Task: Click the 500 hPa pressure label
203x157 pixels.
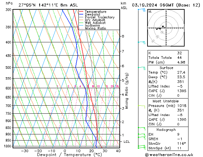Action: [9, 68]
